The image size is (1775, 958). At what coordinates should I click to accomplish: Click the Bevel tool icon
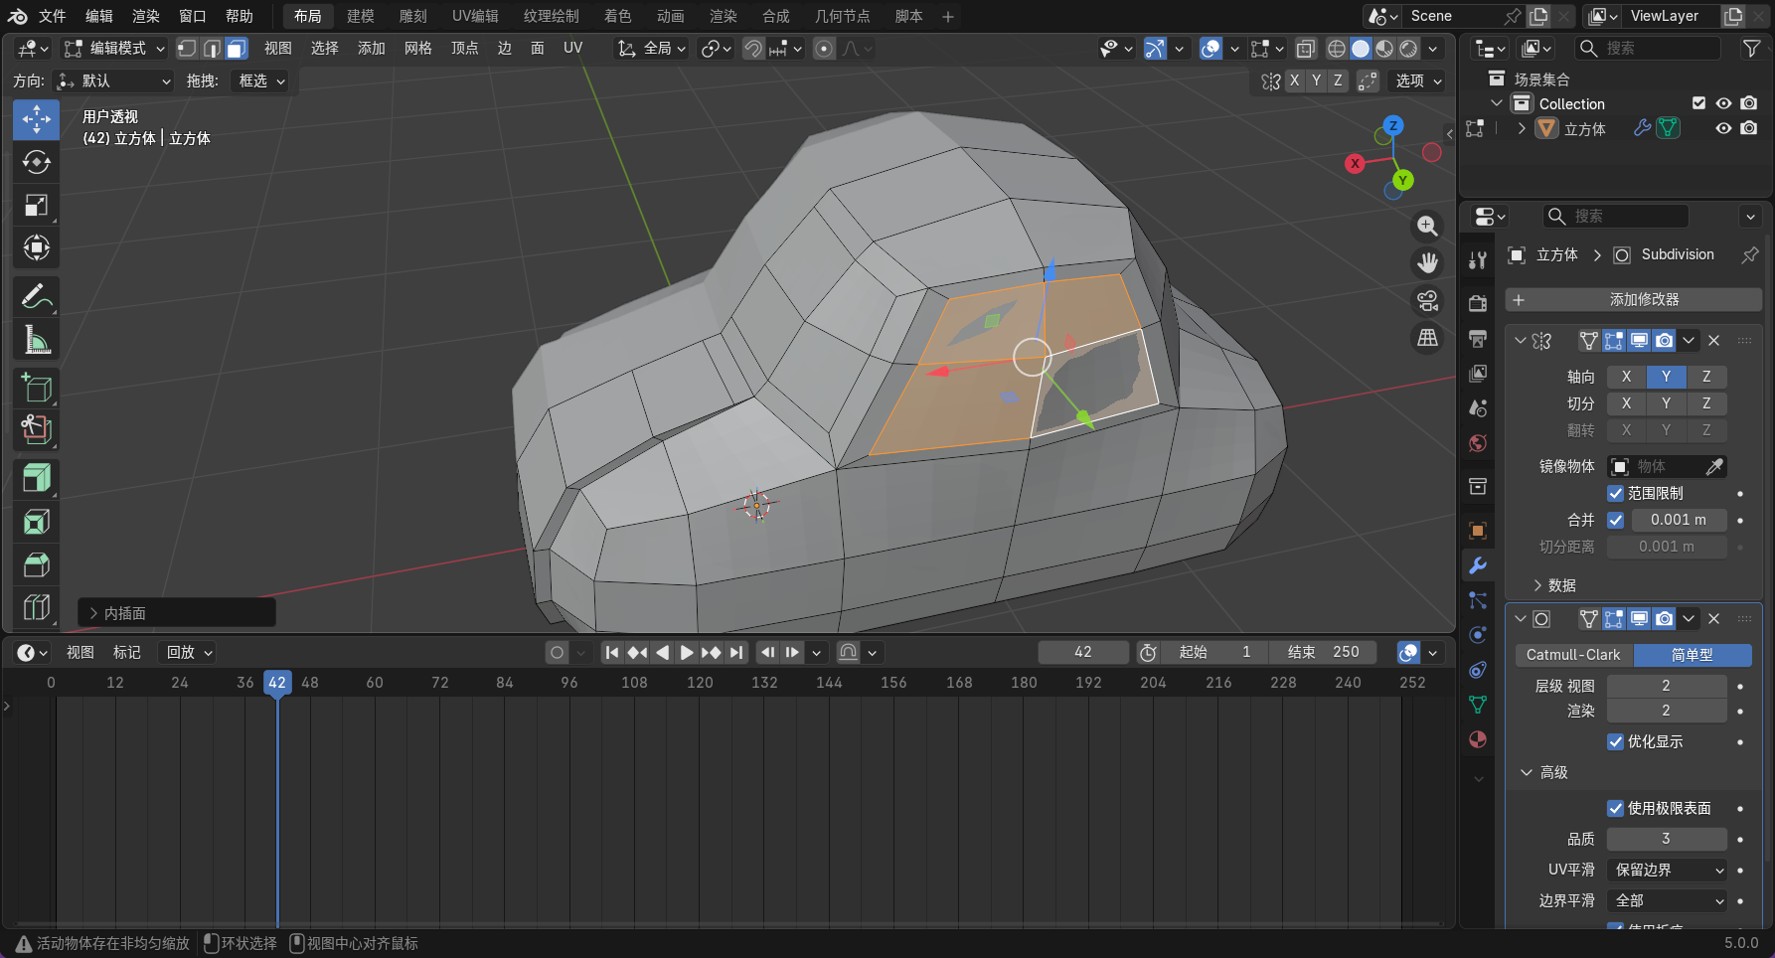click(36, 565)
